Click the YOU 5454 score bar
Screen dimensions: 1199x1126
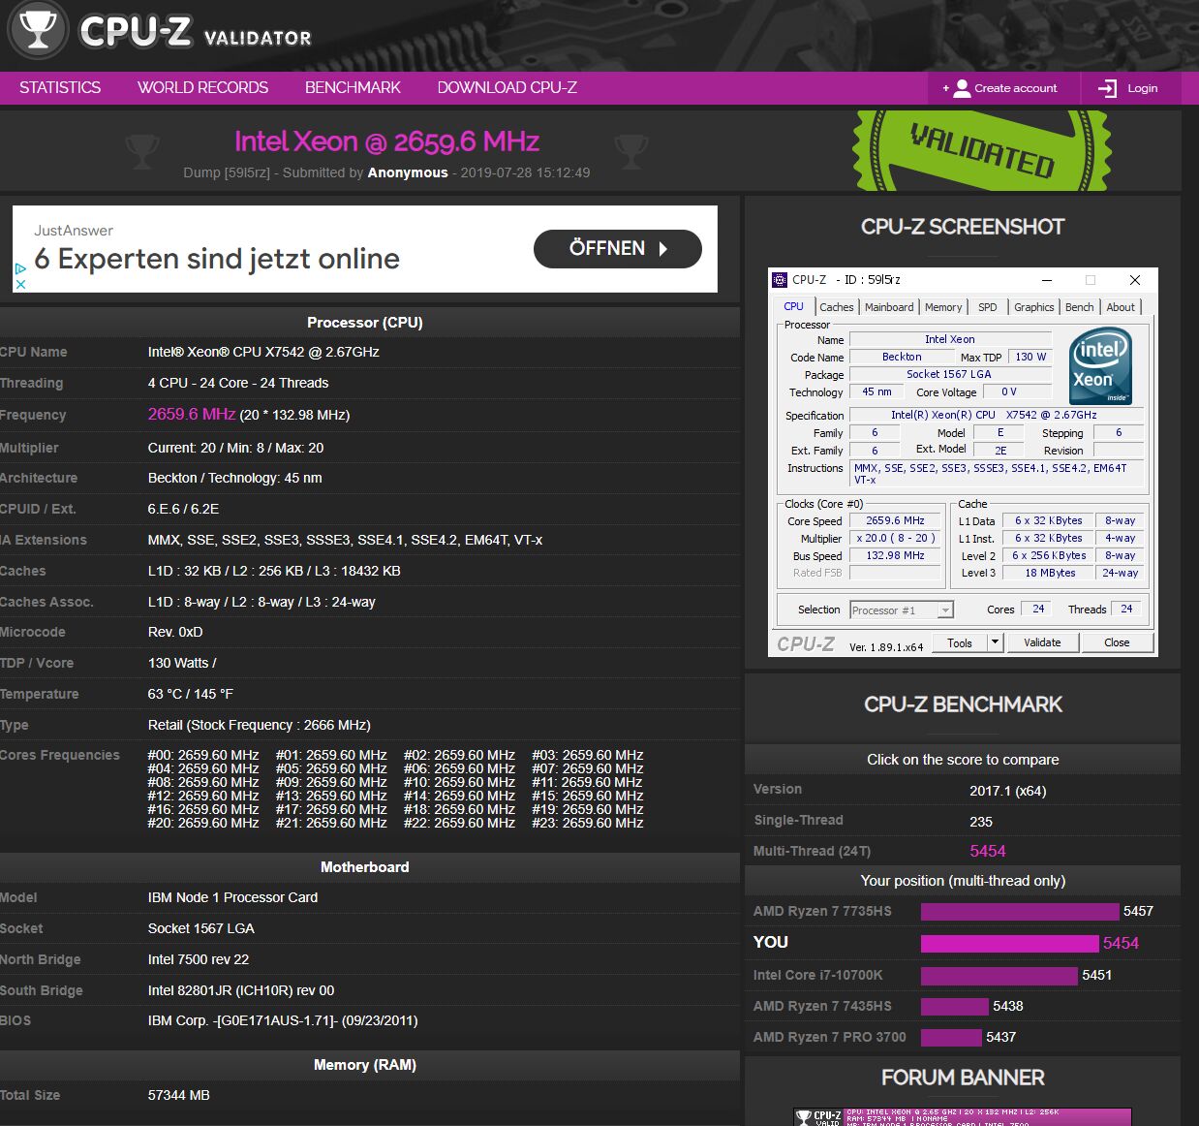[1010, 943]
